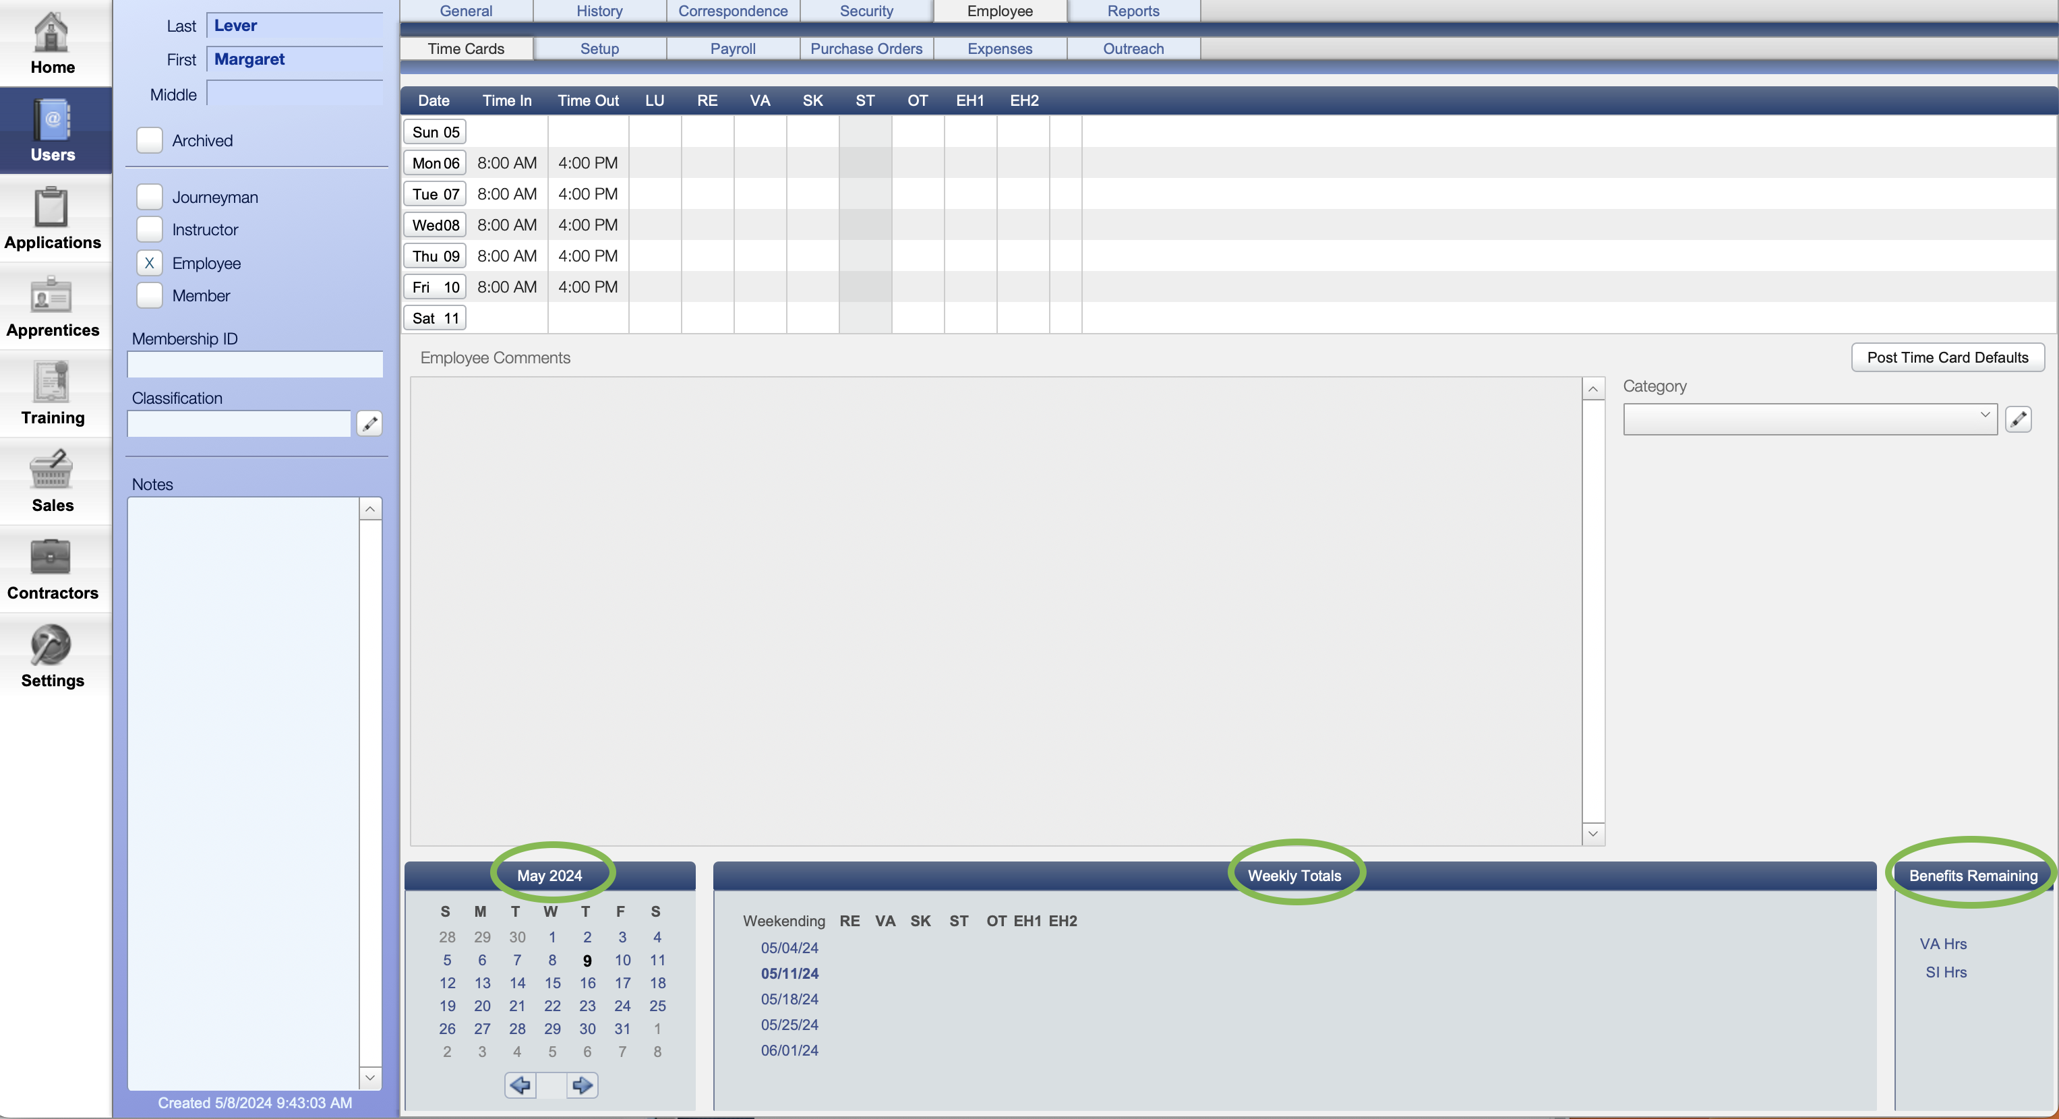Check the Member checkbox

coord(150,296)
